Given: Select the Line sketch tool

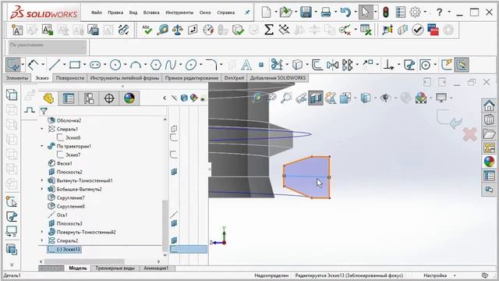Looking at the screenshot, I should (x=55, y=65).
